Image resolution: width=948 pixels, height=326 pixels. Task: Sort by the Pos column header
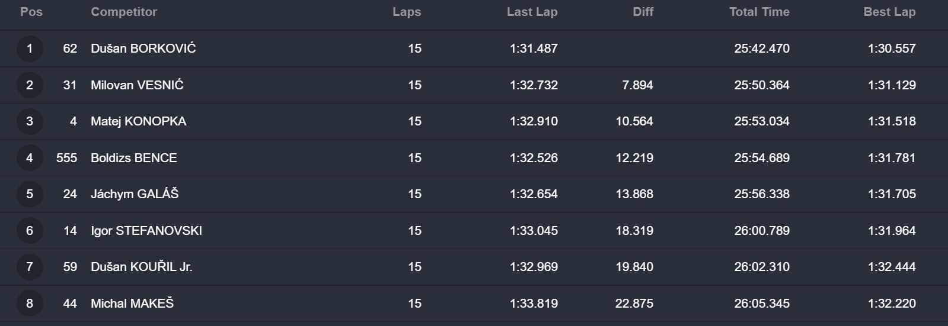[x=31, y=12]
